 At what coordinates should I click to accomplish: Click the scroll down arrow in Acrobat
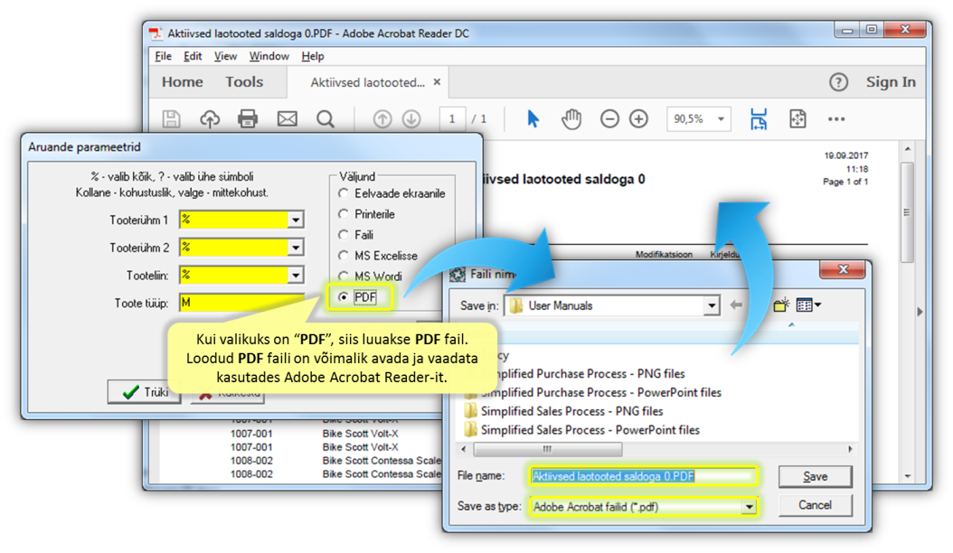(908, 476)
